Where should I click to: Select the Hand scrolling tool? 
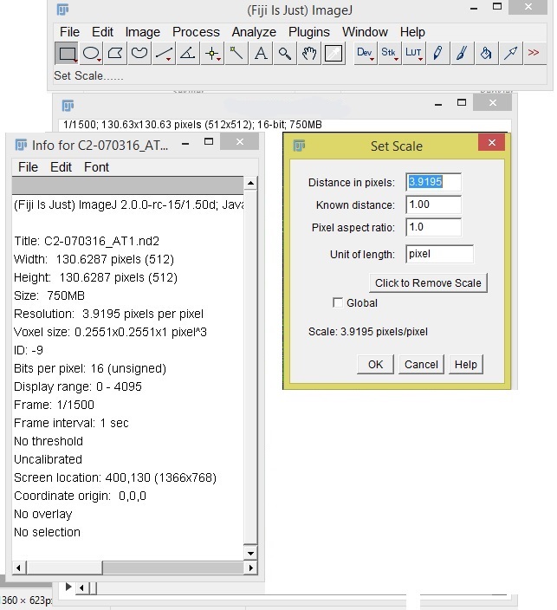point(309,54)
